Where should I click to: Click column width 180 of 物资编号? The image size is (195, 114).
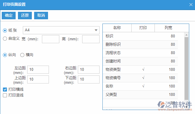pos(172,78)
